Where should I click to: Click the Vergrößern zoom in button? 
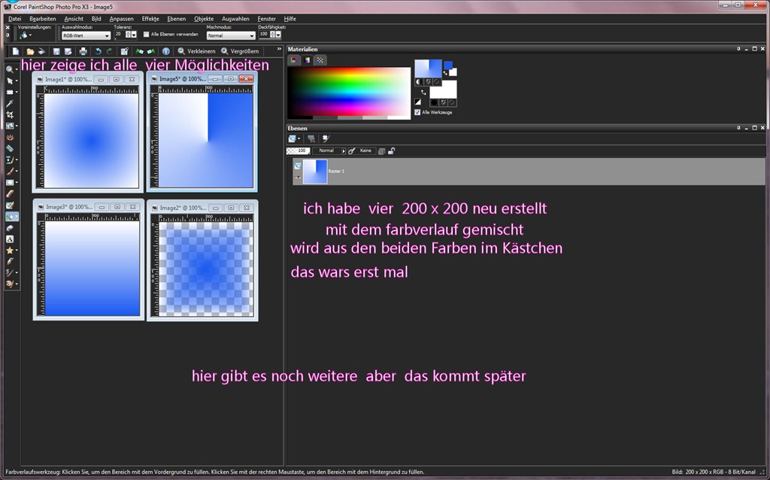pyautogui.click(x=240, y=51)
